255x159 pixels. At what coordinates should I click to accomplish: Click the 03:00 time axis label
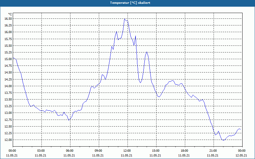tap(41, 151)
